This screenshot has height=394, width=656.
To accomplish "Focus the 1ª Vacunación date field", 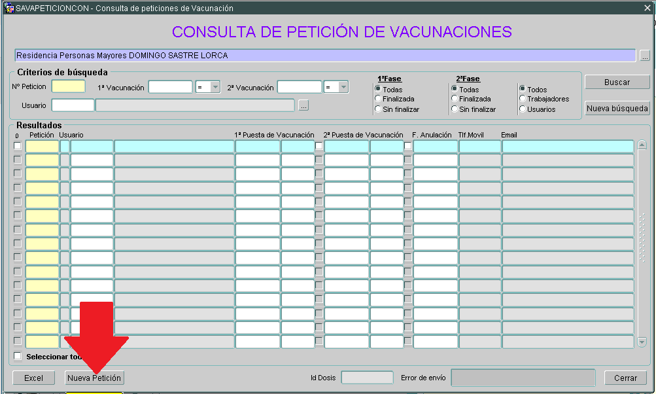I will [x=170, y=87].
